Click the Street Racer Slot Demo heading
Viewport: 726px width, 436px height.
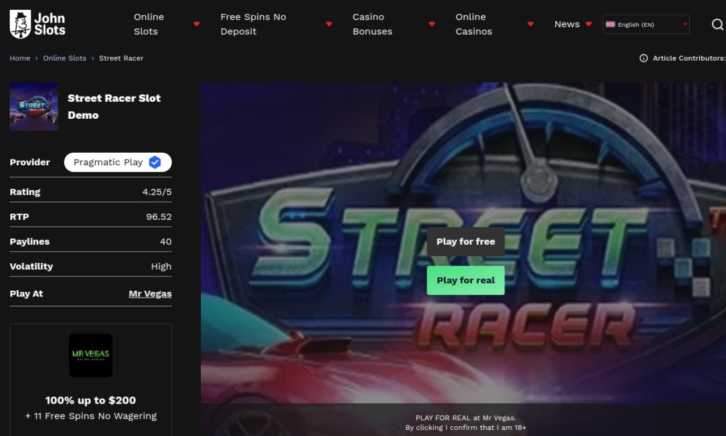point(114,107)
